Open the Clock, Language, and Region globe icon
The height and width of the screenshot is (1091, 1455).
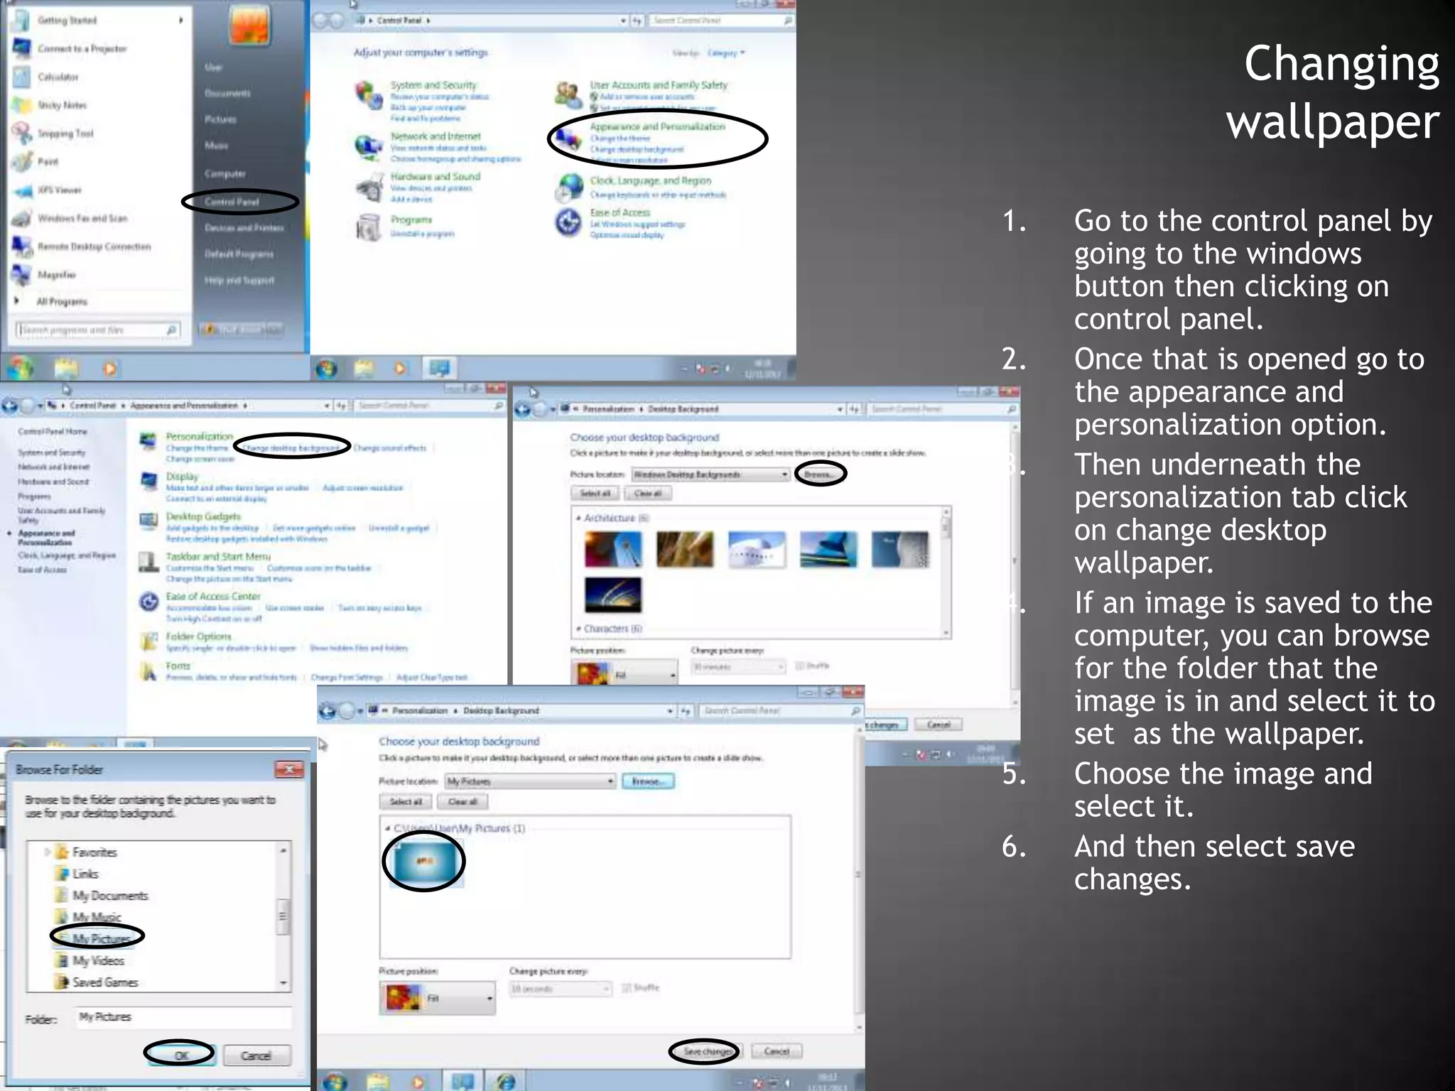point(569,187)
